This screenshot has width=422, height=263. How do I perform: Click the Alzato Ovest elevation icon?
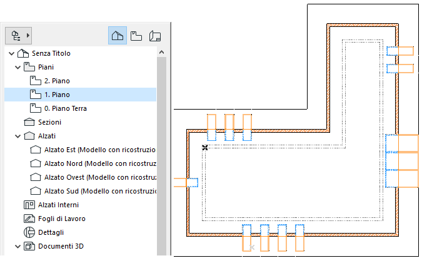(36, 177)
